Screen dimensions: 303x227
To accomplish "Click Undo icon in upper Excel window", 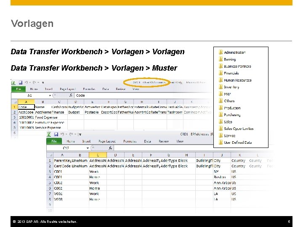I will pos(26,82).
